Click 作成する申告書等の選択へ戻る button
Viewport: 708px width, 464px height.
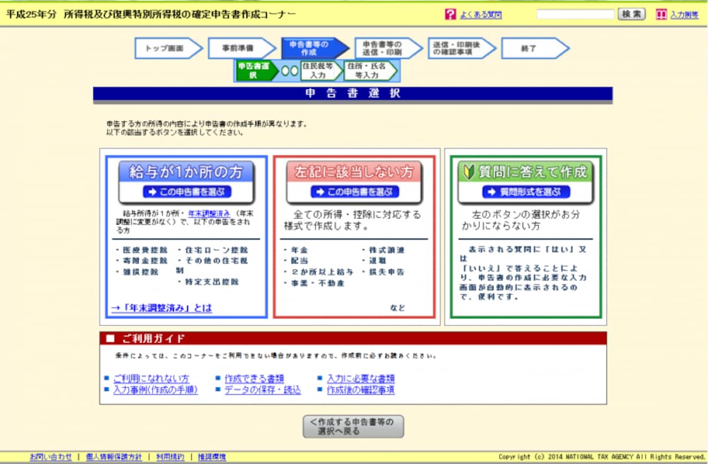[x=353, y=427]
